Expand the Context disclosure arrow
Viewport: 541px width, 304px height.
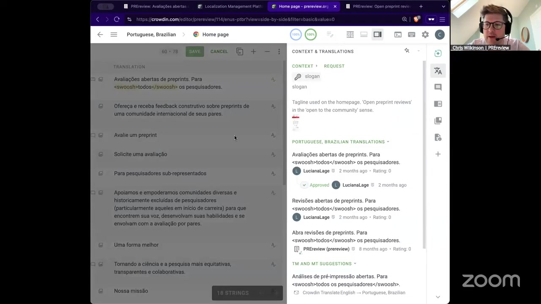pos(316,66)
